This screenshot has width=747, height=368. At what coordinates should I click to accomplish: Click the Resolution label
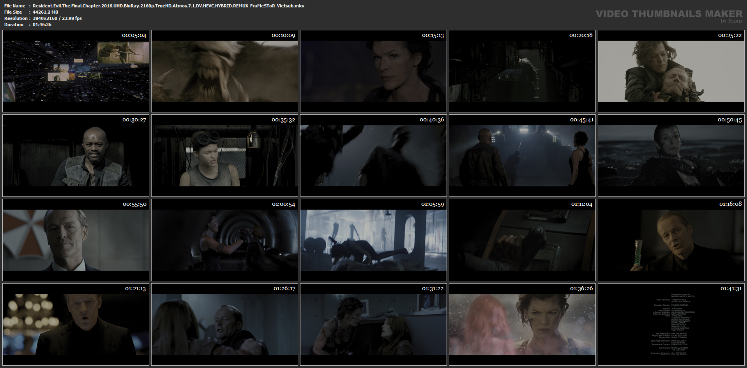click(16, 18)
